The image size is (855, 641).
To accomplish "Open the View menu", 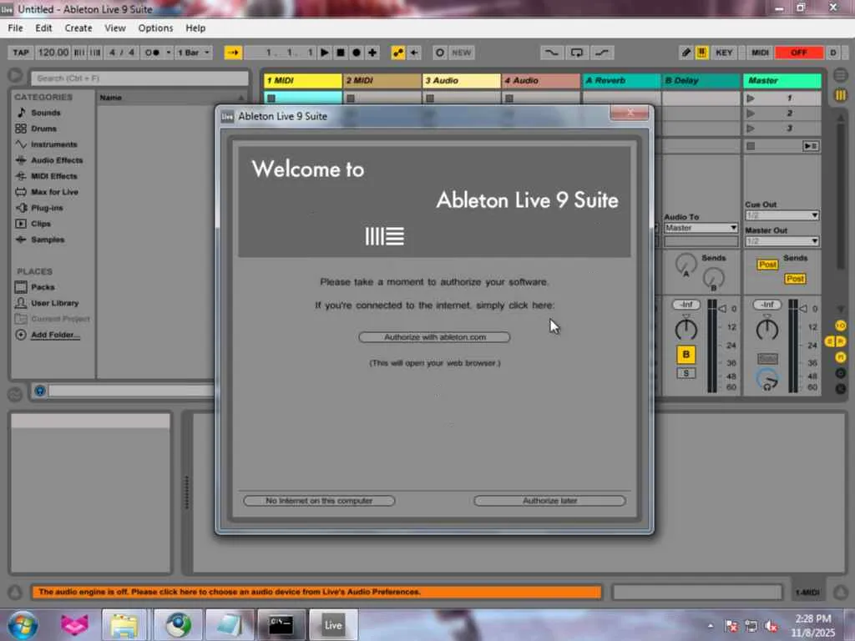I will [115, 28].
